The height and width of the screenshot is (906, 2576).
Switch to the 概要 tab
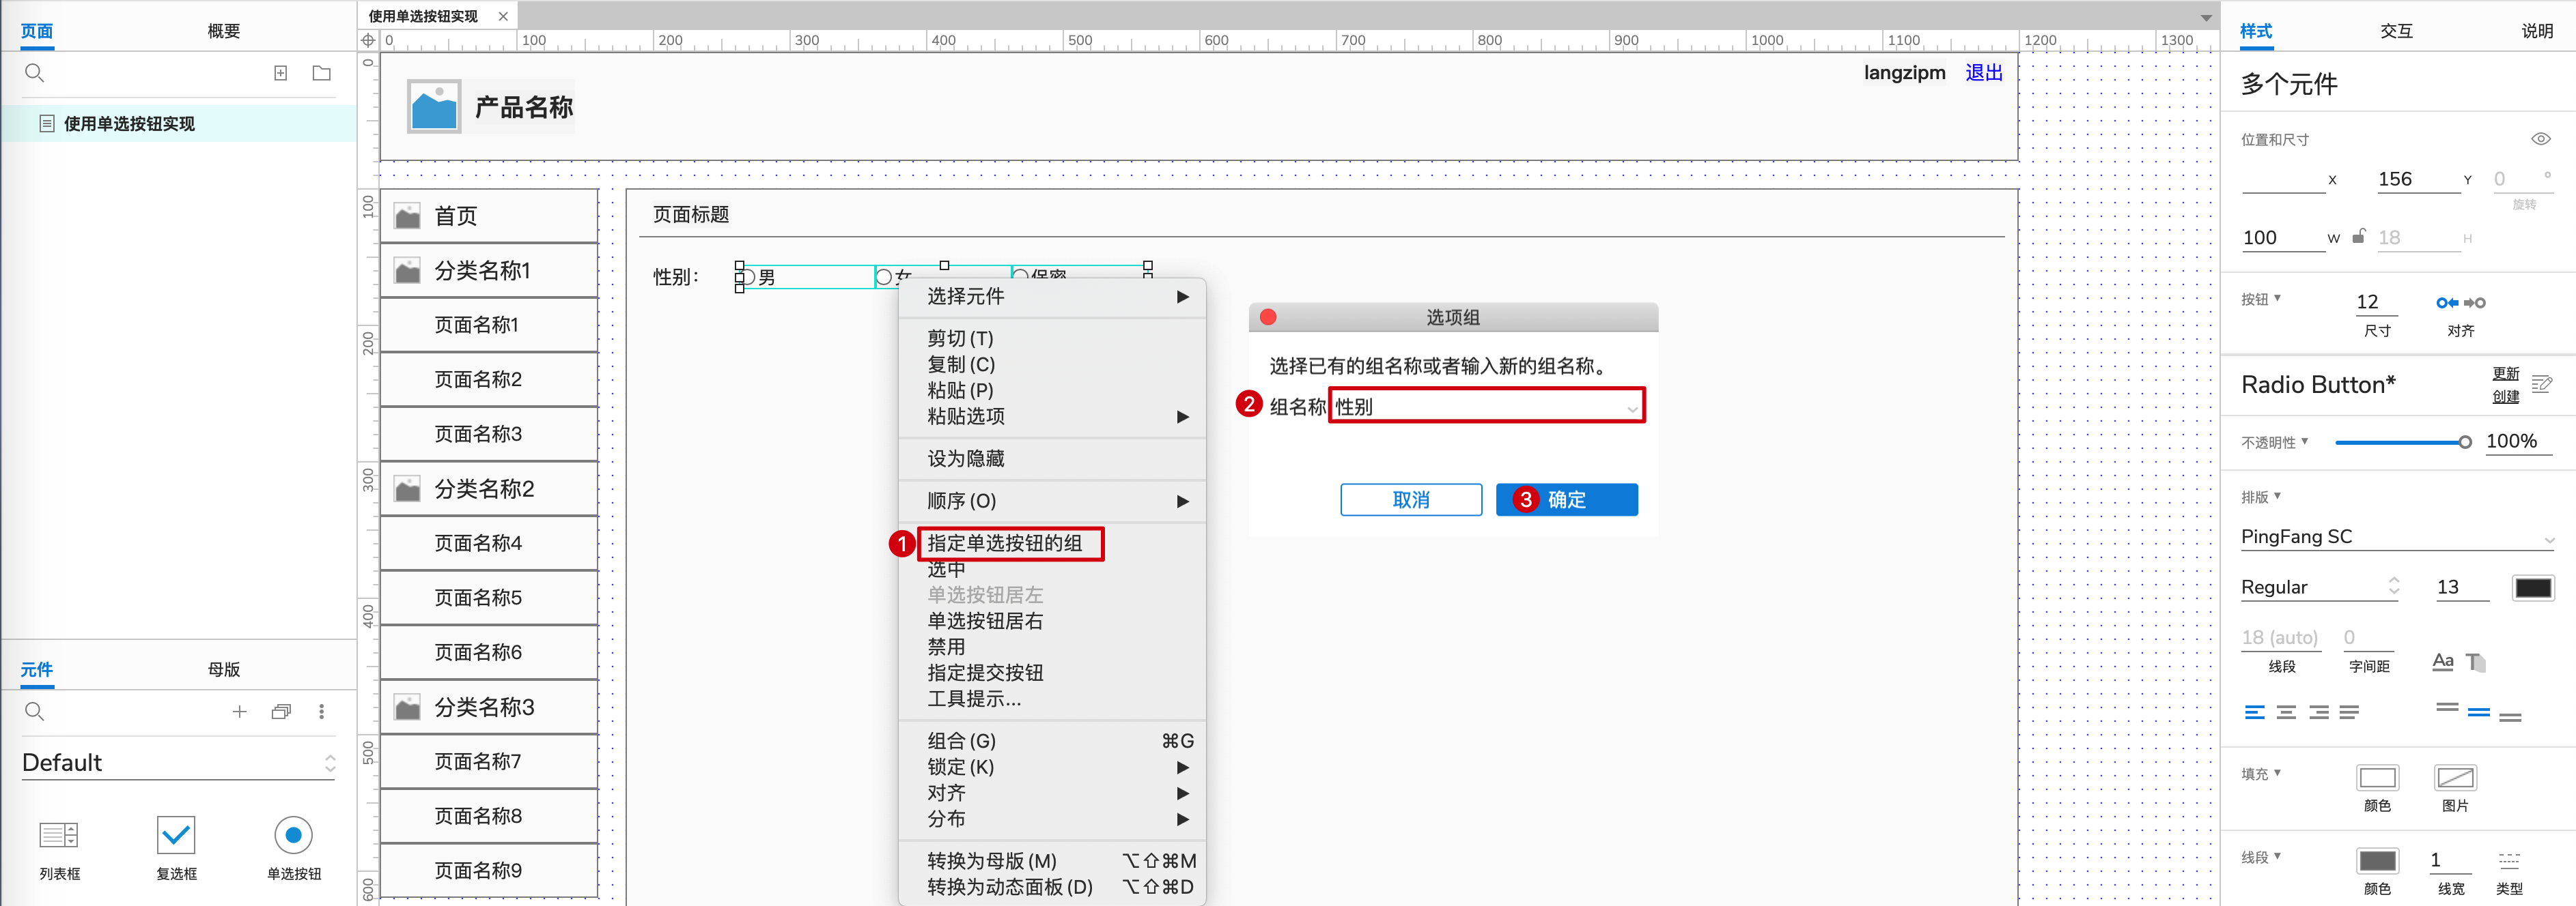pyautogui.click(x=223, y=31)
